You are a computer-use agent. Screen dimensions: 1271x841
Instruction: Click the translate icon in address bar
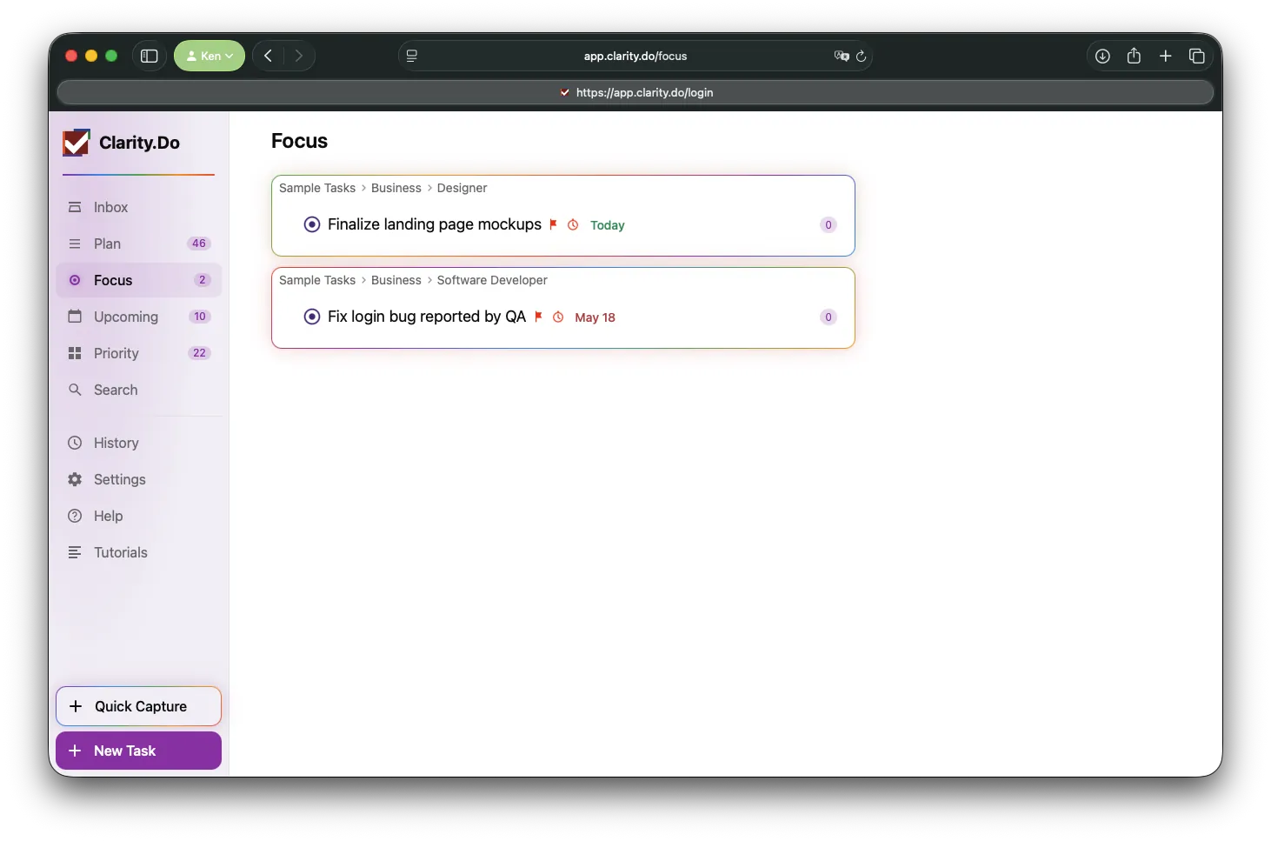[x=842, y=56]
